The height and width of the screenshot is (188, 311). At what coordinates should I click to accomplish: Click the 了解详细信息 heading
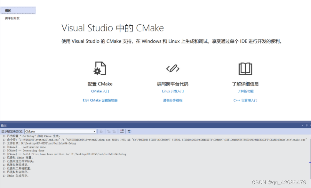[245, 84]
